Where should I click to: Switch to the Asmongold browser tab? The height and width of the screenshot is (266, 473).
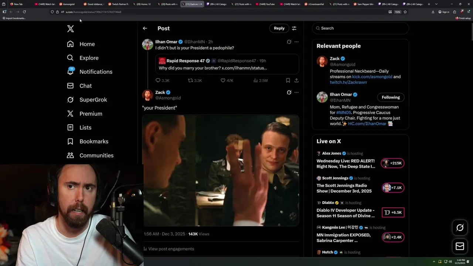coord(68,4)
